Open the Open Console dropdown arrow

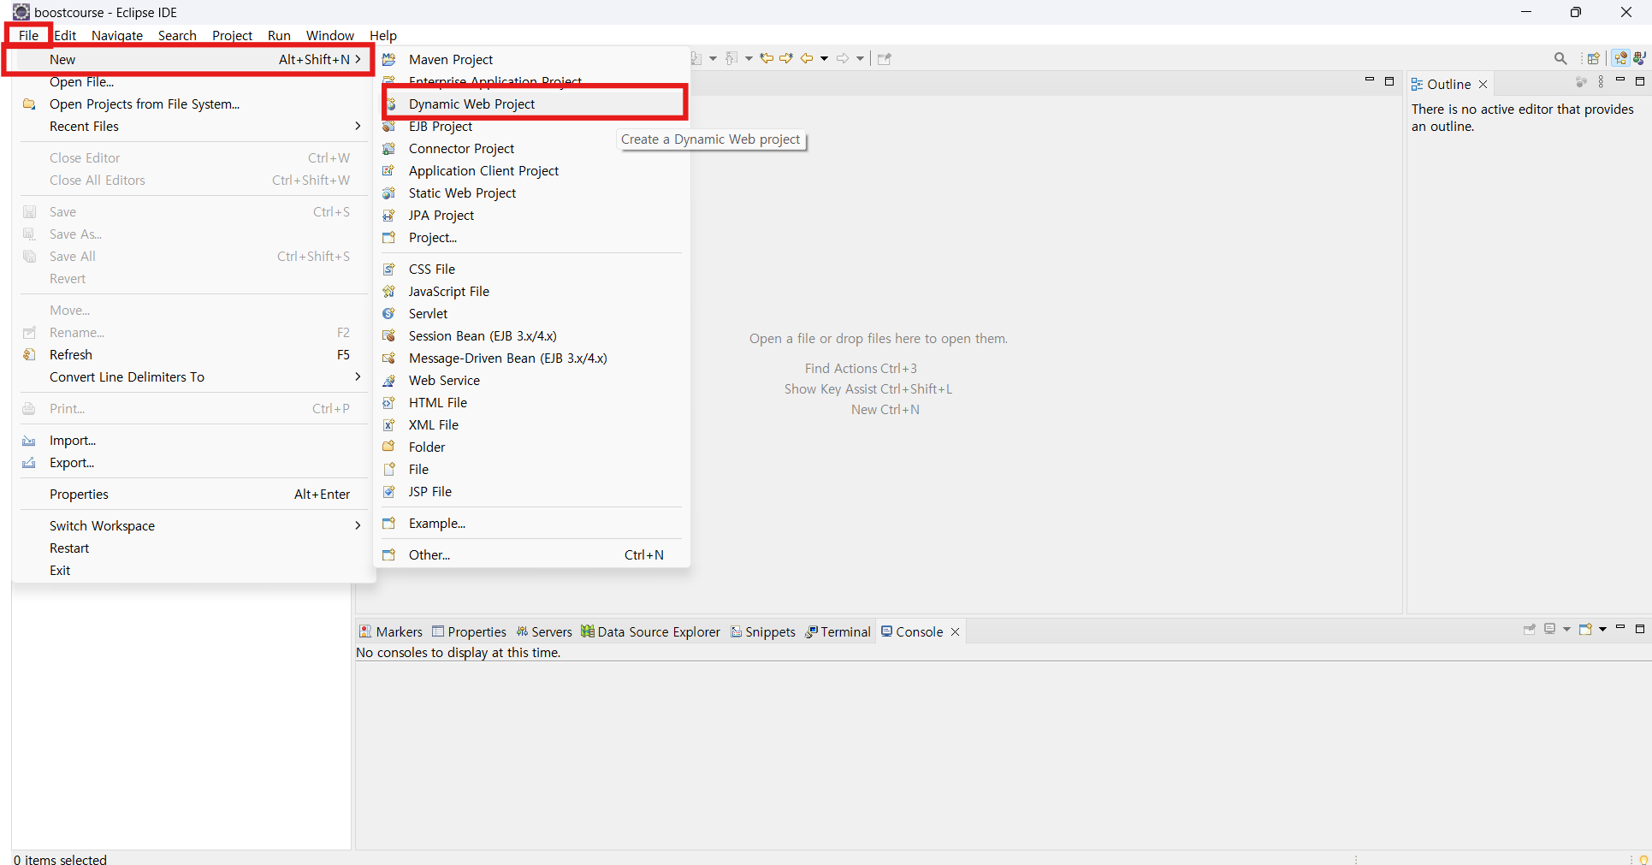(x=1602, y=630)
